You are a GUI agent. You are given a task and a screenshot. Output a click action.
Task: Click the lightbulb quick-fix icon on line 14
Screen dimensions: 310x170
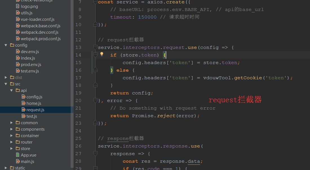(x=102, y=54)
